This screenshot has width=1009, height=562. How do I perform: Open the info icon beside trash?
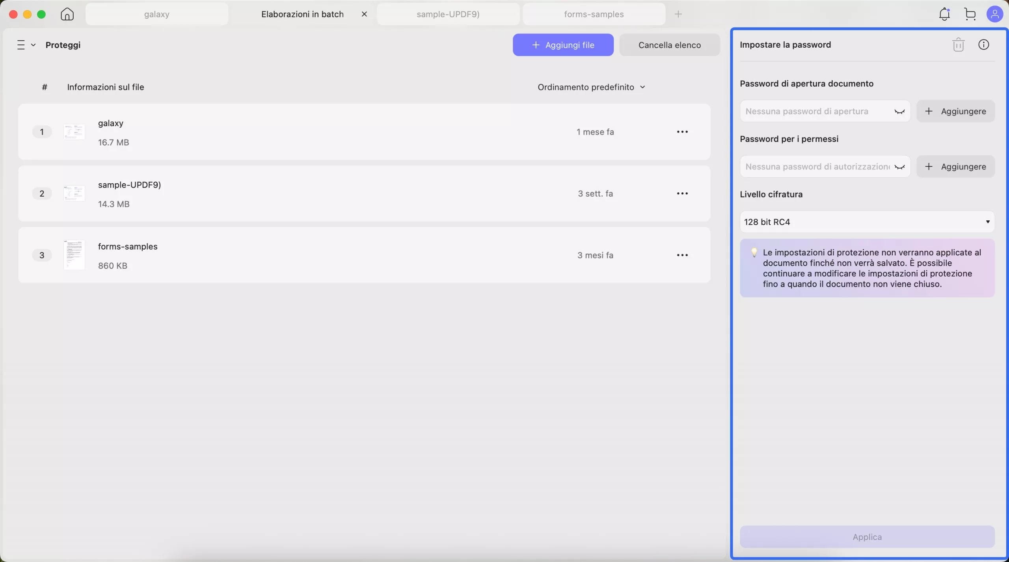pyautogui.click(x=983, y=45)
